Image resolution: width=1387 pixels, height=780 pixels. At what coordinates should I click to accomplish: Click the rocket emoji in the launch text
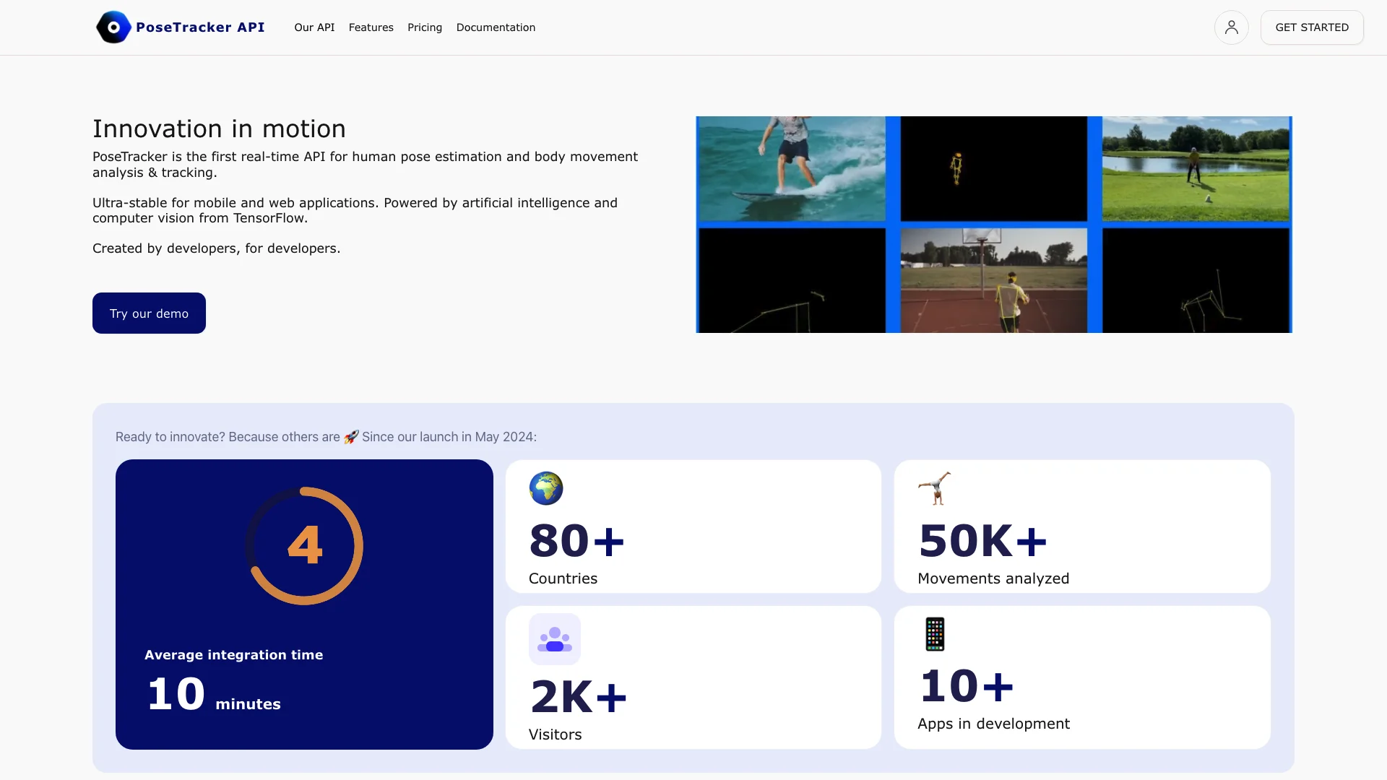351,437
